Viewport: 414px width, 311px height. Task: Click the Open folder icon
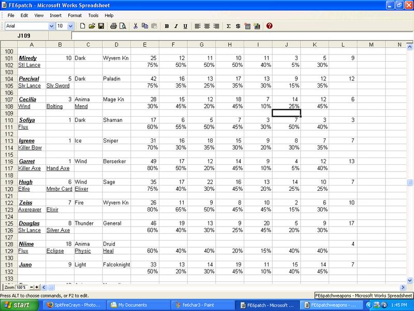(x=92, y=26)
